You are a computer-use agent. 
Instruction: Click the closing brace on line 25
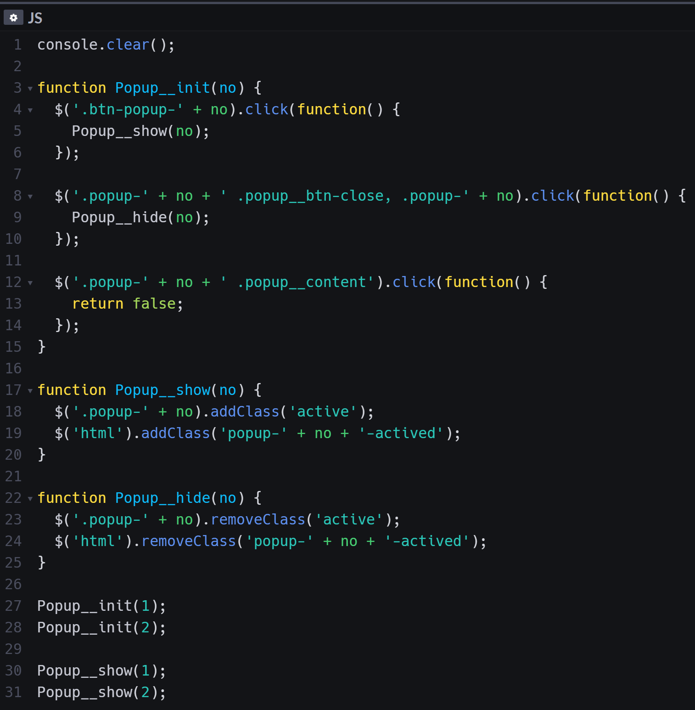coord(42,563)
